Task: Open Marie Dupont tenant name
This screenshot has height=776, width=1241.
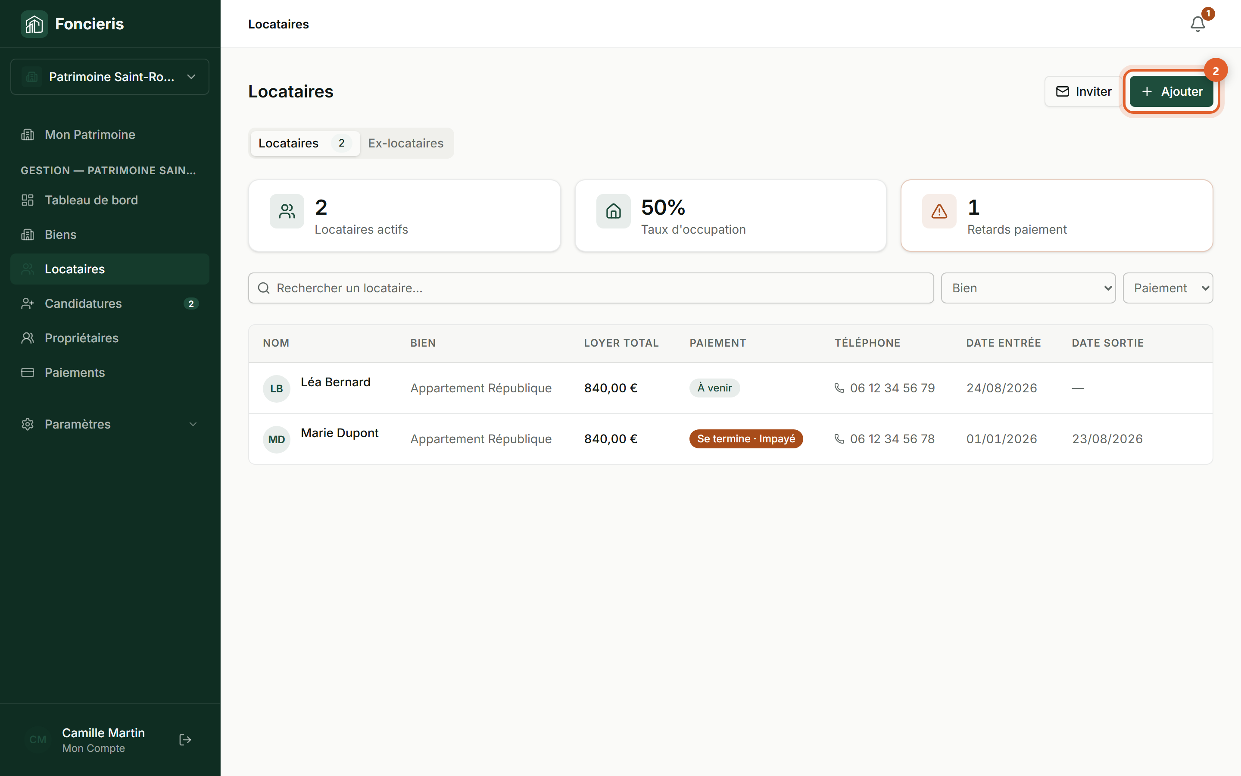Action: click(340, 433)
